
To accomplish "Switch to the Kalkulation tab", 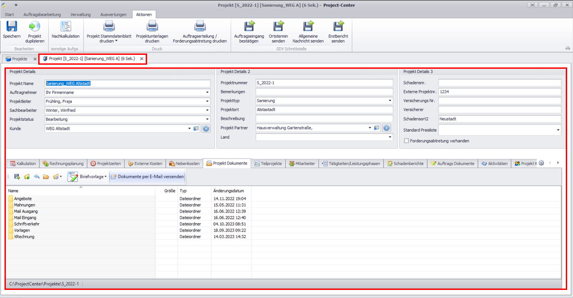I will (23, 164).
